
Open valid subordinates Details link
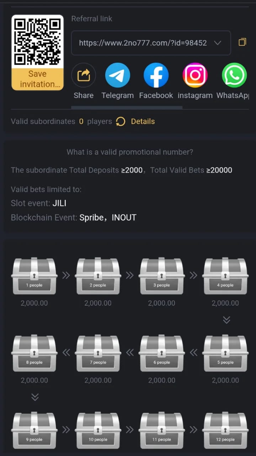point(143,121)
